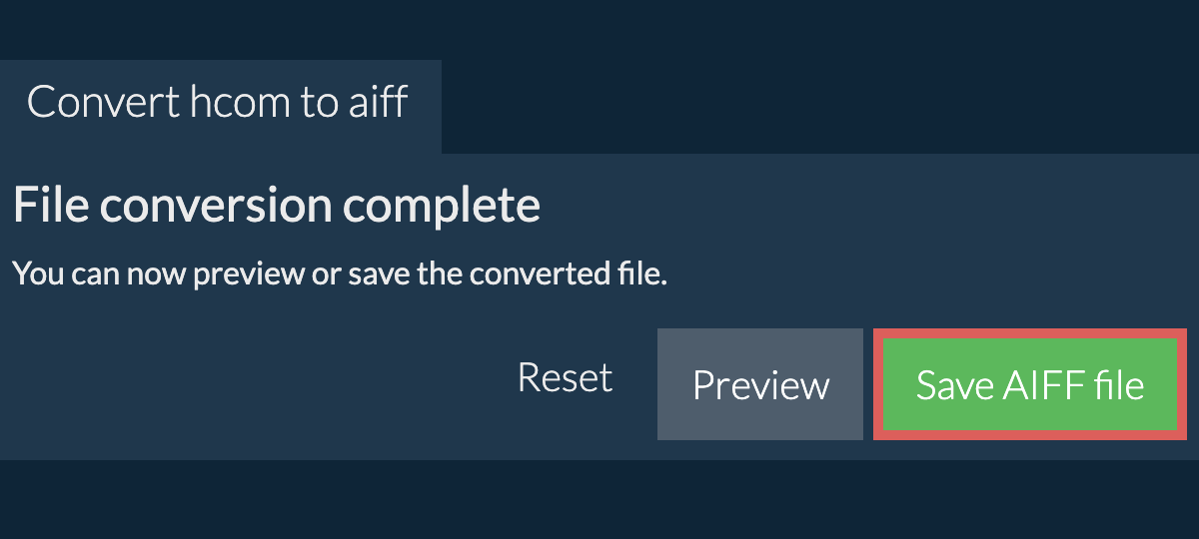The width and height of the screenshot is (1199, 539).
Task: Select the Convert hcom to aiff tab
Action: coord(218,103)
